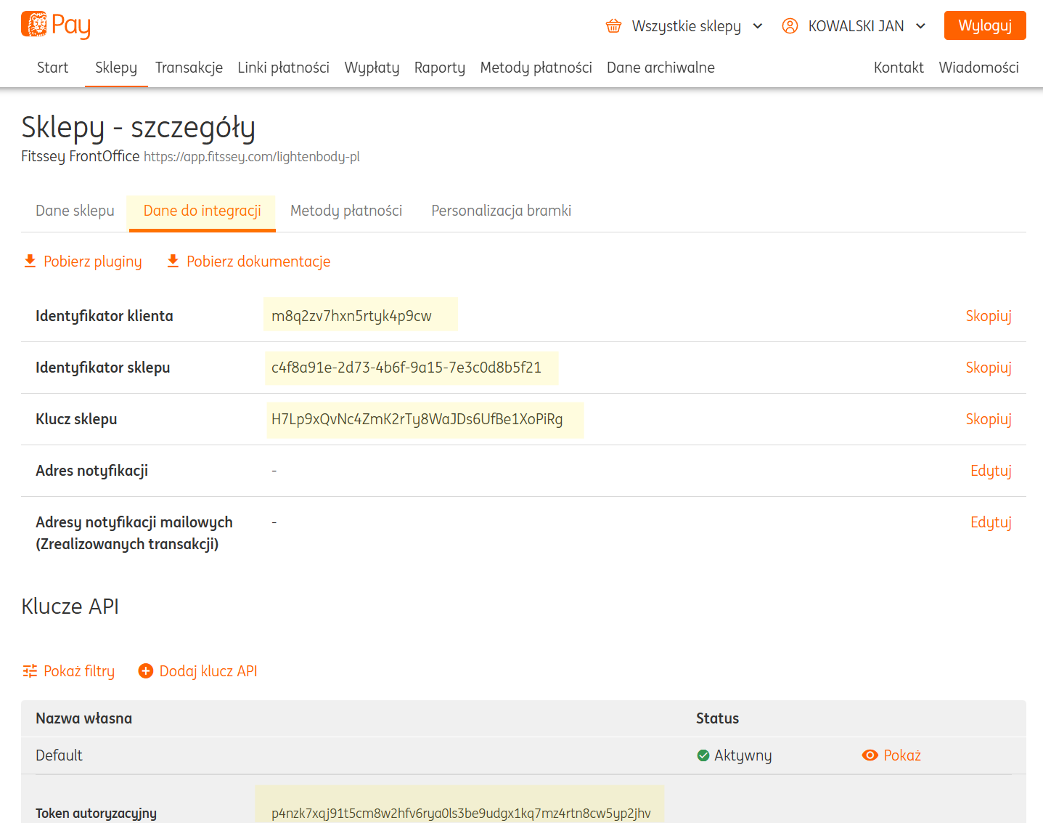The image size is (1043, 823).
Task: Click the Default key name
Action: [x=59, y=755]
